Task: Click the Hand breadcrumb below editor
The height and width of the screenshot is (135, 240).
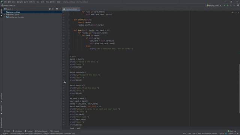Action: (x=72, y=128)
